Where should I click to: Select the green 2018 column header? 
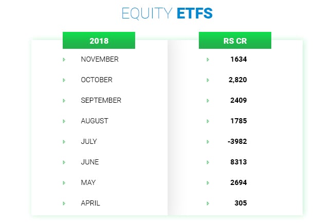click(x=99, y=41)
